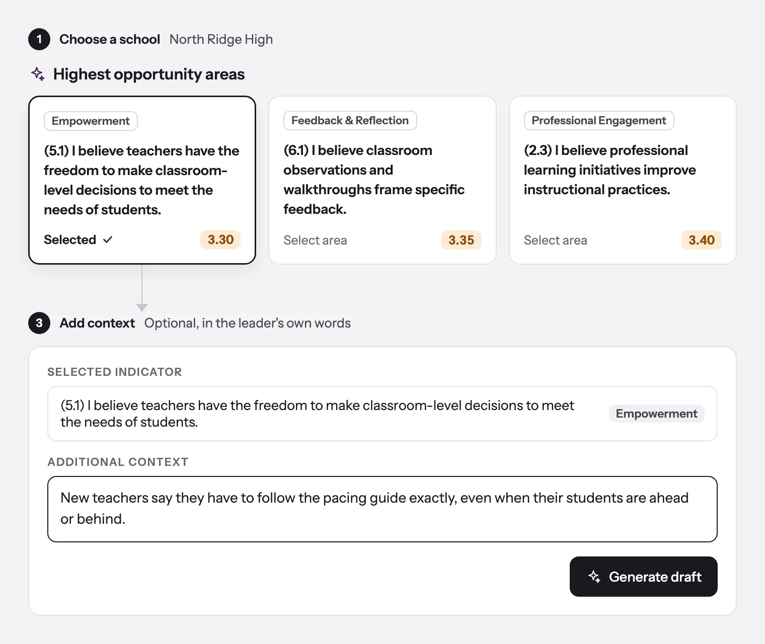The width and height of the screenshot is (765, 644).
Task: Click the Feedback & Reflection tag
Action: 350,120
